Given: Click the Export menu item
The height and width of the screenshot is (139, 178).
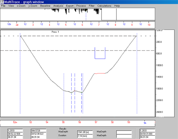Looking at the screenshot, I should [x=70, y=6].
